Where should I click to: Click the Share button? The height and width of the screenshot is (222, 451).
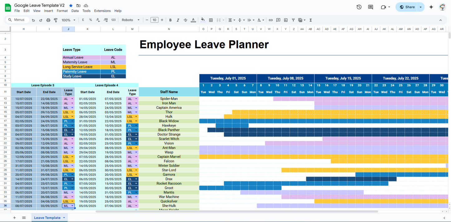[x=407, y=7]
